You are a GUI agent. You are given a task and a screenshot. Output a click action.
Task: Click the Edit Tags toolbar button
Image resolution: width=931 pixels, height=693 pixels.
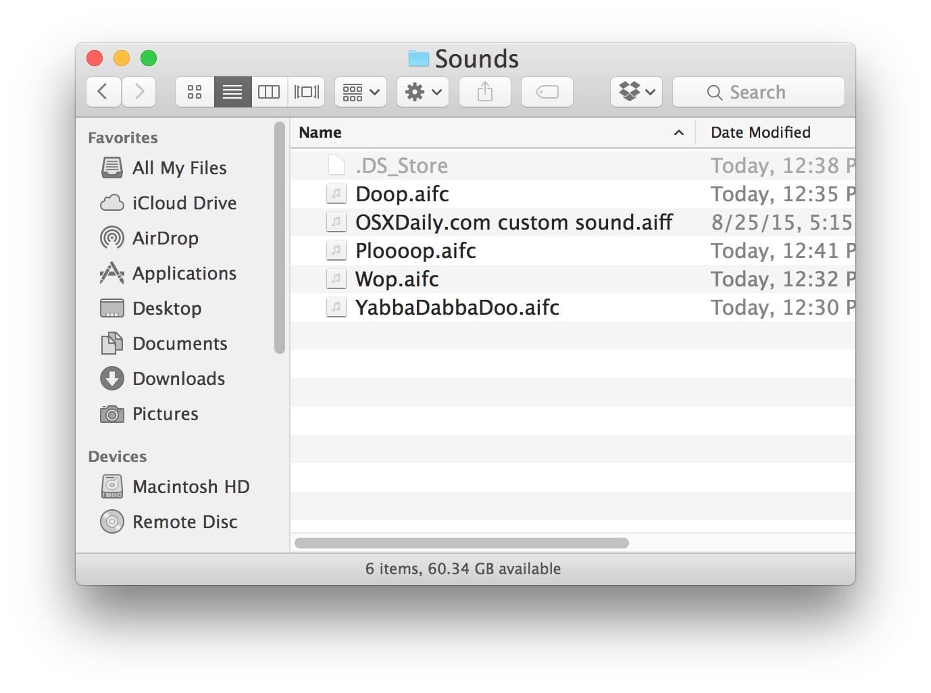[547, 92]
